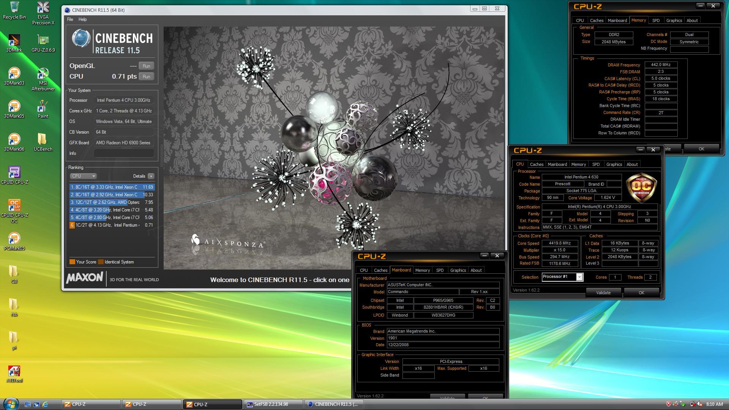729x410 pixels.
Task: Open Graphics tab in CPU-Z CPU window
Action: [614, 164]
